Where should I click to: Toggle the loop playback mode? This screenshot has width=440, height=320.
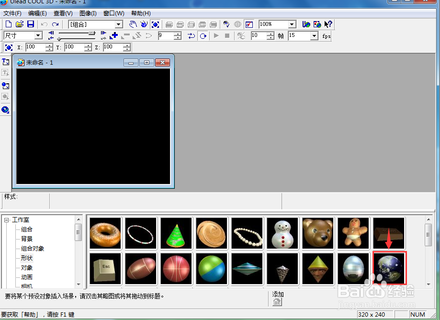click(x=203, y=35)
